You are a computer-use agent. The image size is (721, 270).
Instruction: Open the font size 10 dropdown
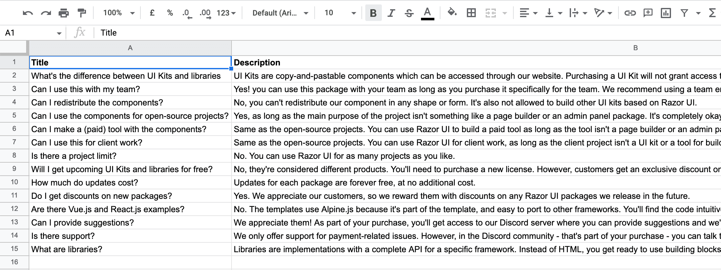click(x=339, y=13)
